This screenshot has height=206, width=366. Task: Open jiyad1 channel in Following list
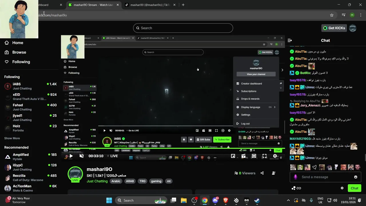tap(31, 118)
